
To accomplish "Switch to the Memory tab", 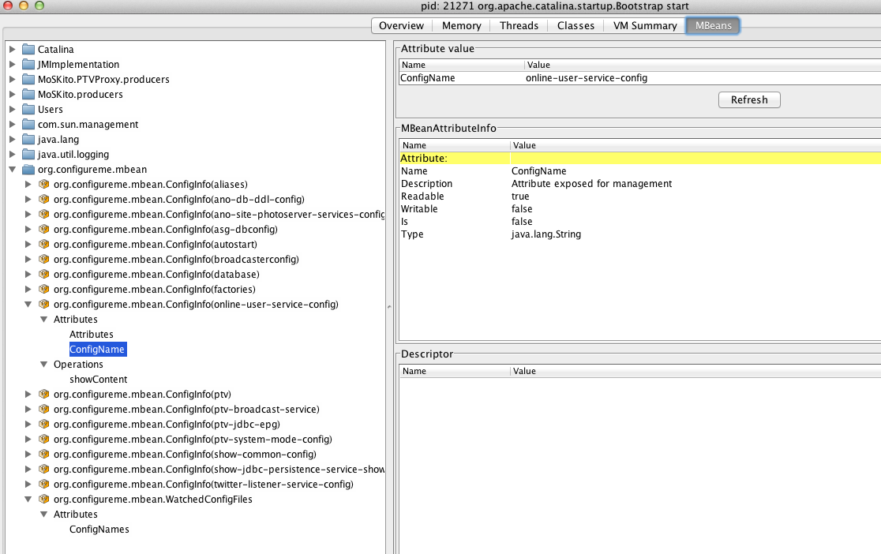I will pos(461,26).
